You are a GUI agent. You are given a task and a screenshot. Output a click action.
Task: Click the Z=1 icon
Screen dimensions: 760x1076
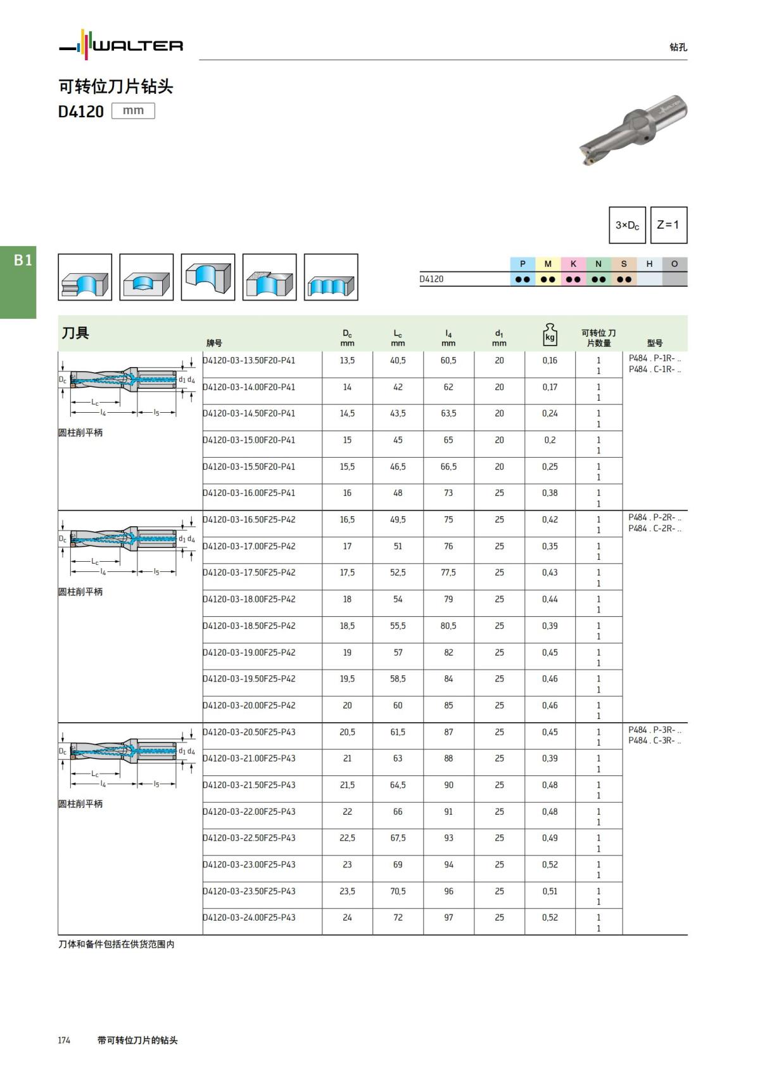coord(668,225)
